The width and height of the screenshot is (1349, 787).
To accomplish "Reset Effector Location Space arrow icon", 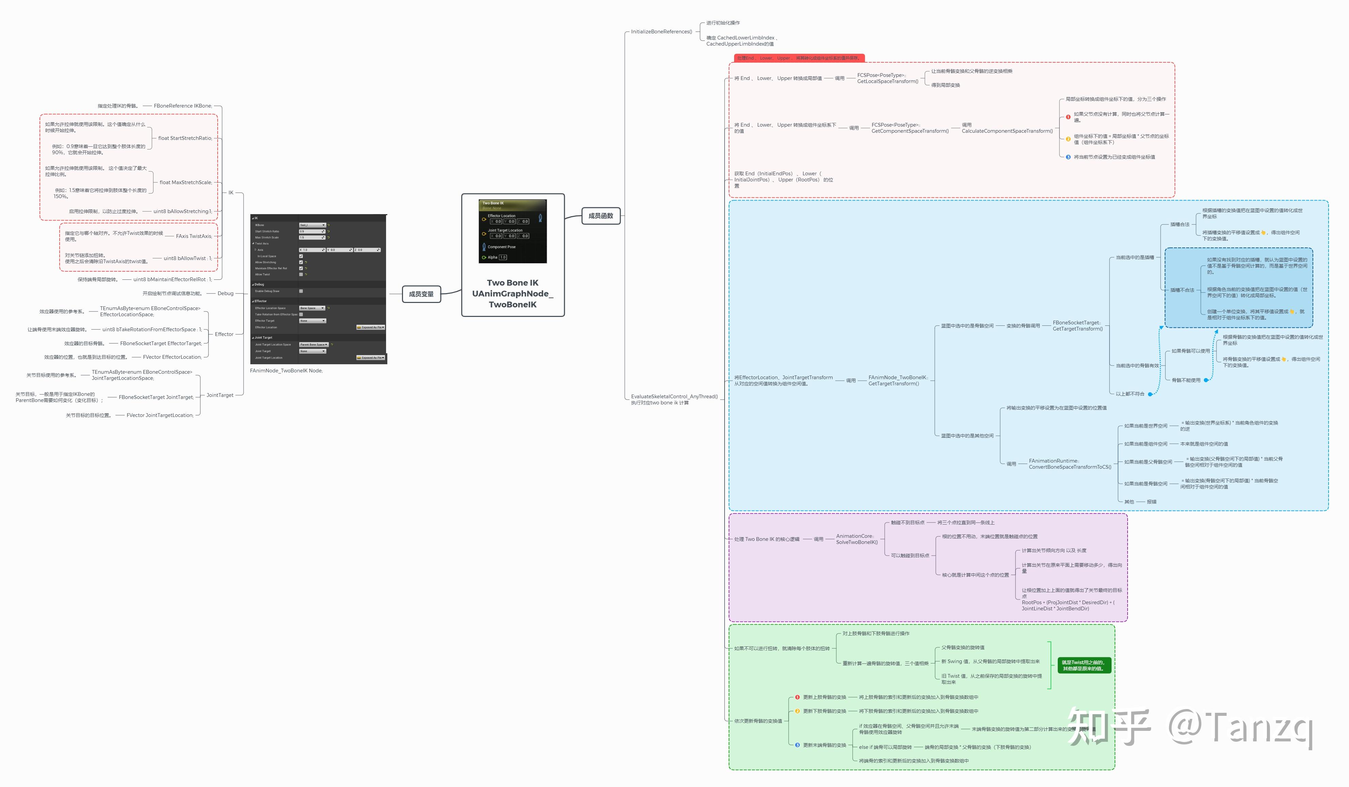I will 329,308.
